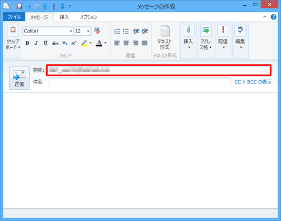The height and width of the screenshot is (221, 281).
Task: Click inside the message body area
Action: tap(140, 150)
